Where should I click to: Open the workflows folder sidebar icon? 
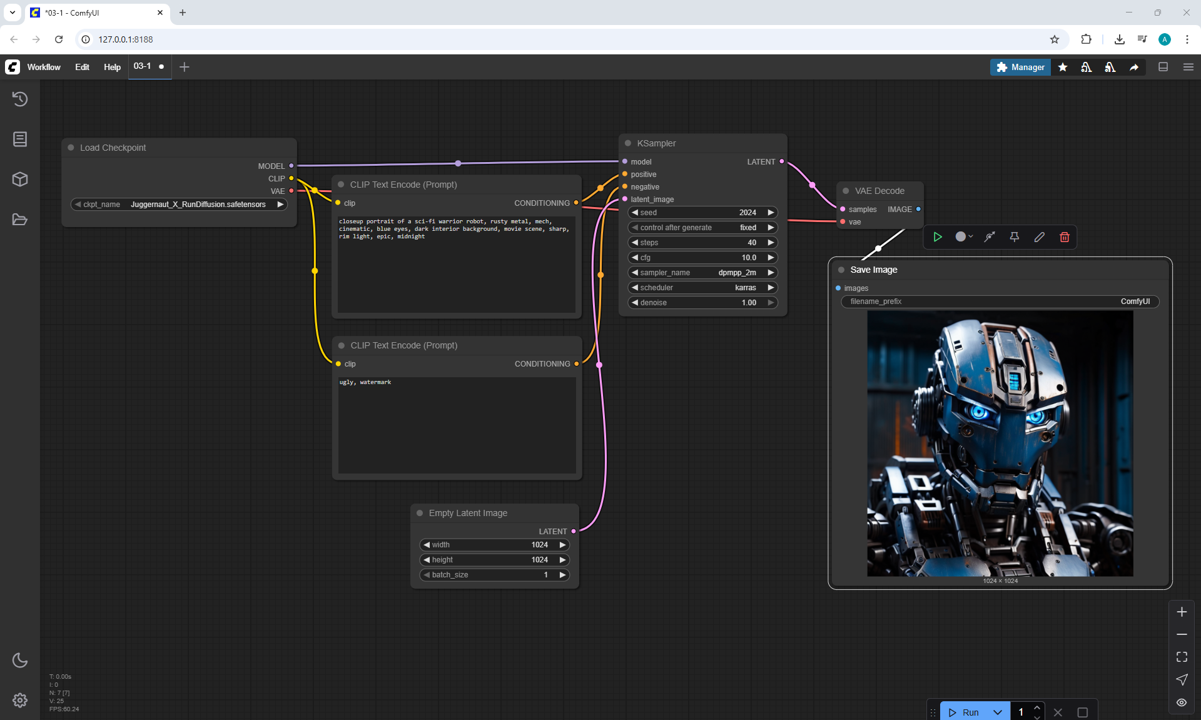[20, 220]
